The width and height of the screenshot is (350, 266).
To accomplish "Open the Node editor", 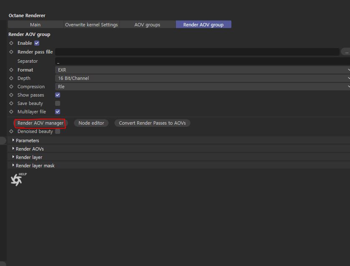I will pos(91,123).
